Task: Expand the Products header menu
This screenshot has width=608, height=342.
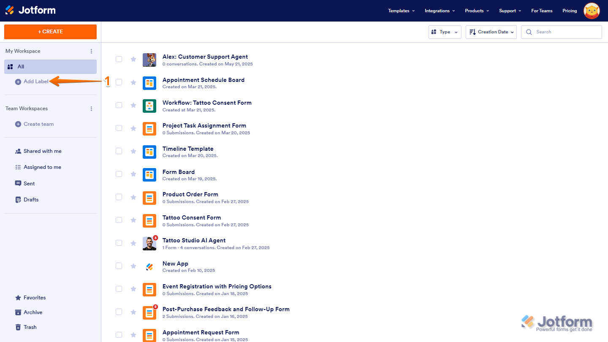Action: [x=477, y=11]
